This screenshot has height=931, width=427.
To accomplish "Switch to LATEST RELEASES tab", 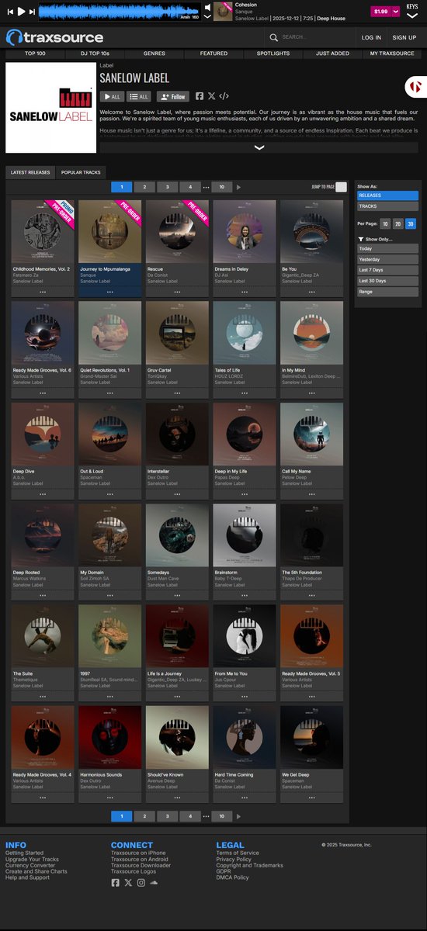I will coord(30,172).
